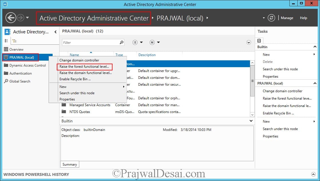The image size is (320, 181).
Task: Click the Authentication folder icon
Action: coord(6,73)
